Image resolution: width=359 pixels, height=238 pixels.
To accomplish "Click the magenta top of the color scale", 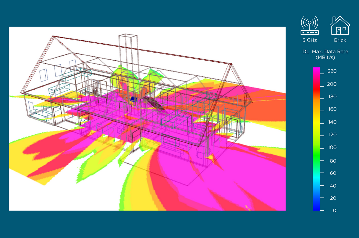I will 316,71.
